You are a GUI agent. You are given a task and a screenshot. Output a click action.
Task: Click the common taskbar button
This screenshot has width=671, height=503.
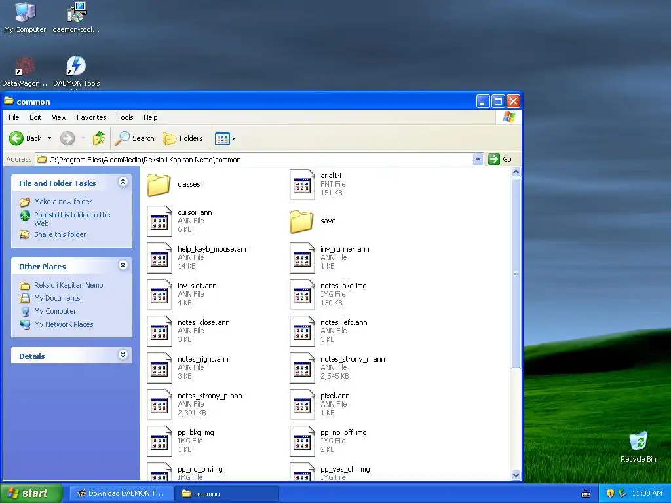[227, 494]
